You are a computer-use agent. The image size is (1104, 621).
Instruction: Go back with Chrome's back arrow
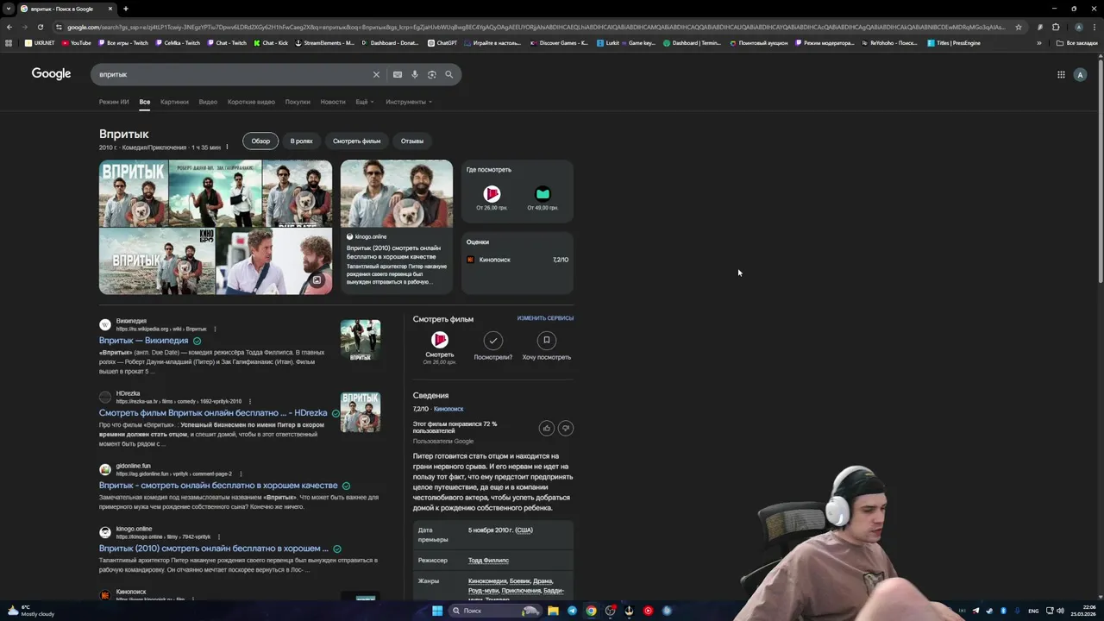coord(9,27)
